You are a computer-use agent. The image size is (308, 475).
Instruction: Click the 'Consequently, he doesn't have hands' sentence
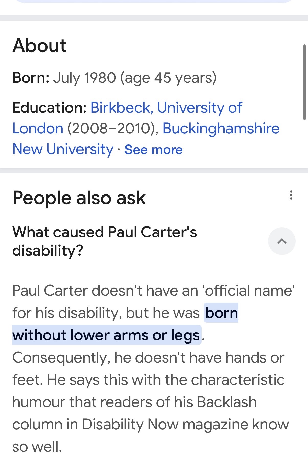(x=148, y=358)
